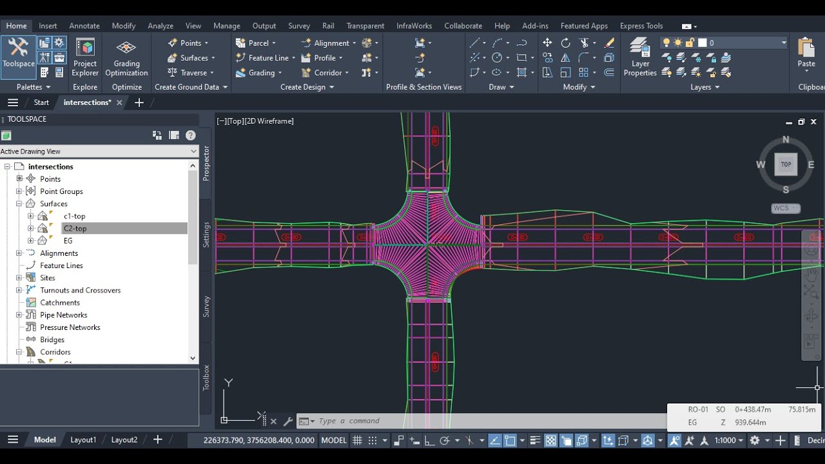Select the Rotate tool in Modify panel
The height and width of the screenshot is (464, 825).
565,43
